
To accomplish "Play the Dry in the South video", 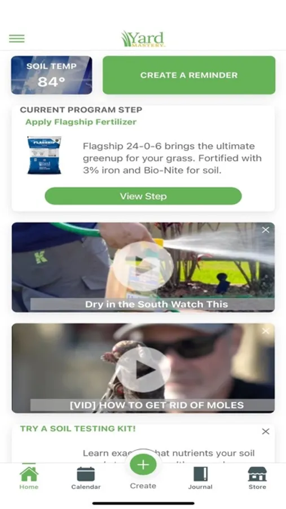I will click(143, 267).
